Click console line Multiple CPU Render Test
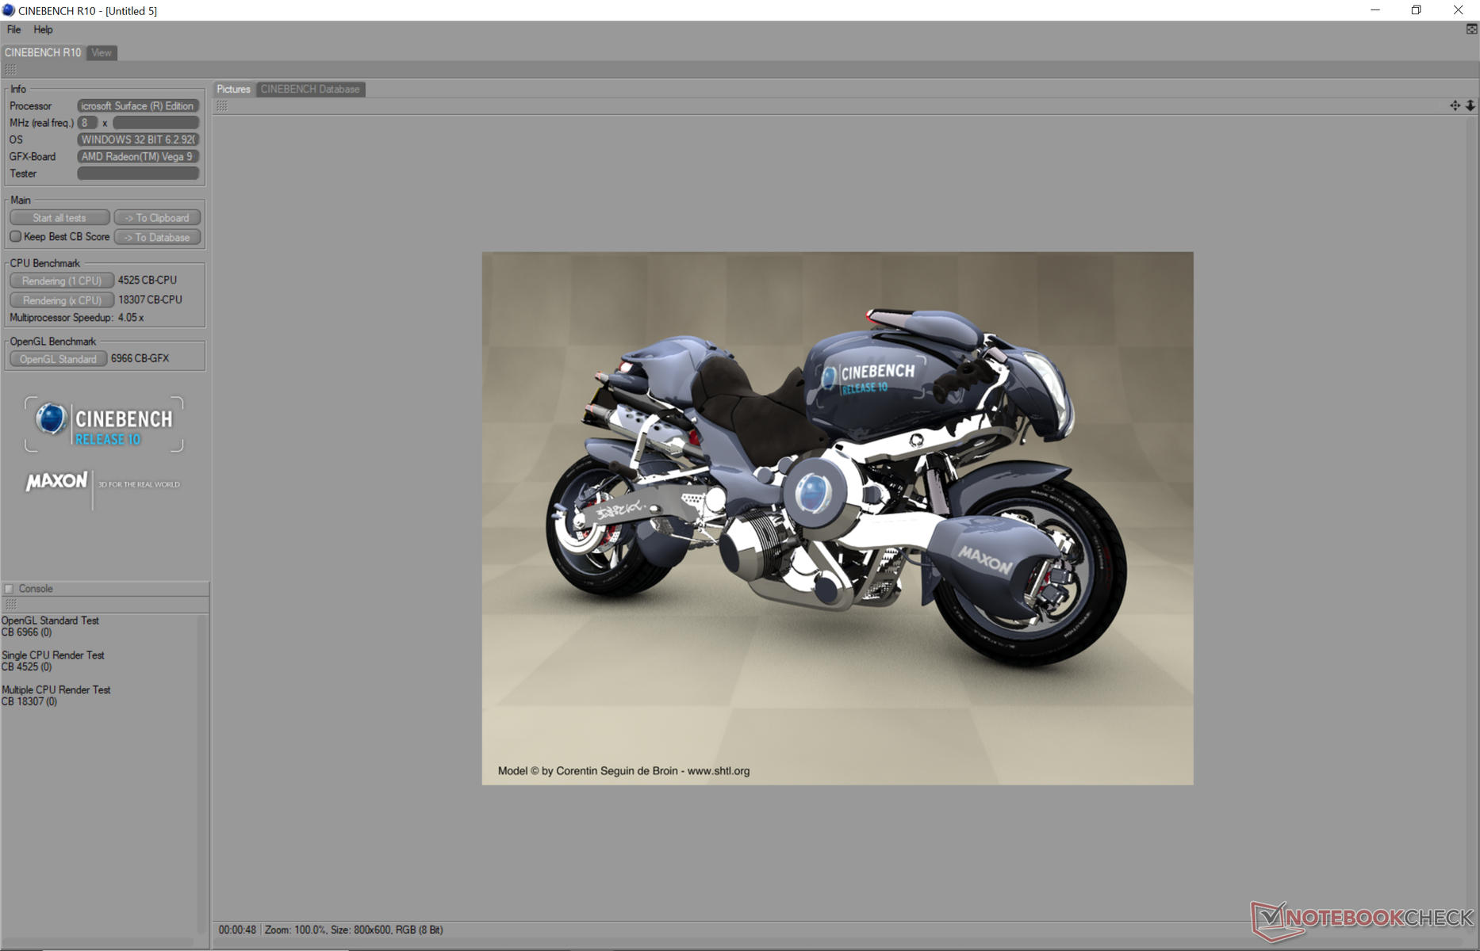 (x=56, y=690)
